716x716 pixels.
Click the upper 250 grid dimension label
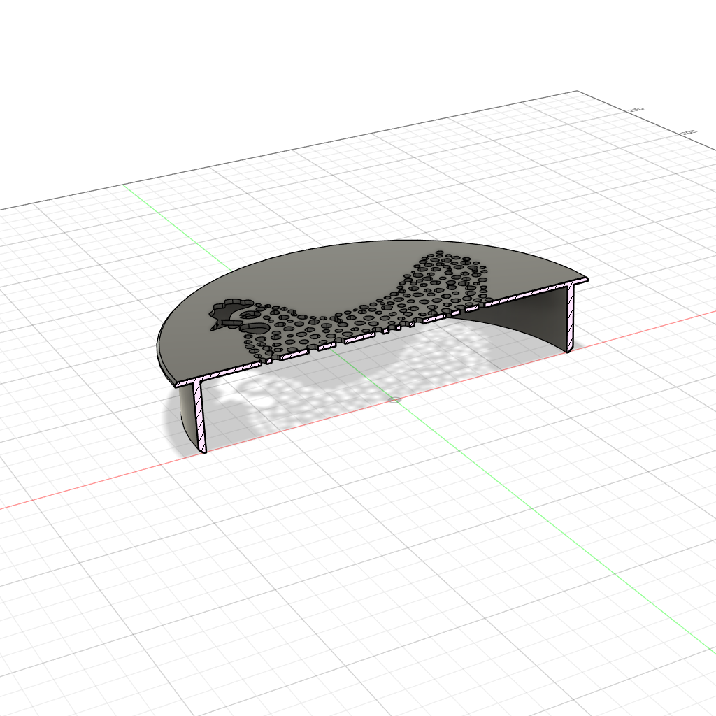pos(635,110)
